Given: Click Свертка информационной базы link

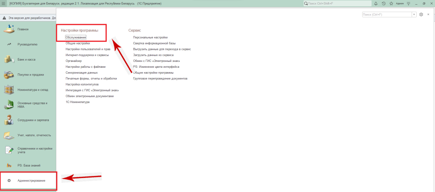Looking at the screenshot, I should click(x=154, y=43).
